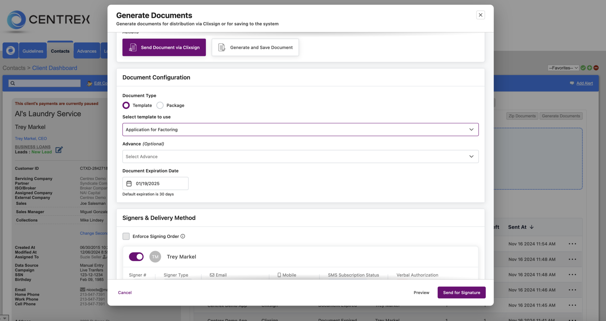Click Generate and Save Document button
Viewport: 606px width, 321px height.
(x=255, y=47)
